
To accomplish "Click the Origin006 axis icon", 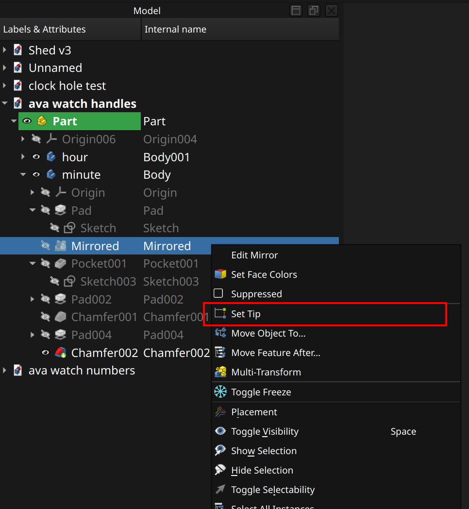I will click(51, 139).
